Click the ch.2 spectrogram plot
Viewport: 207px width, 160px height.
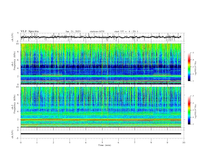click(x=101, y=107)
